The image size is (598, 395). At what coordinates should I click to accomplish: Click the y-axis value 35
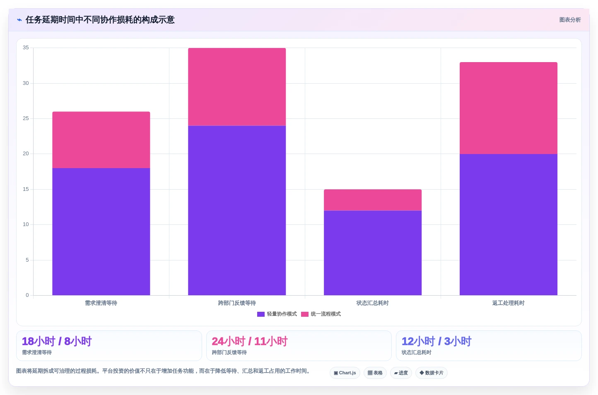point(26,48)
